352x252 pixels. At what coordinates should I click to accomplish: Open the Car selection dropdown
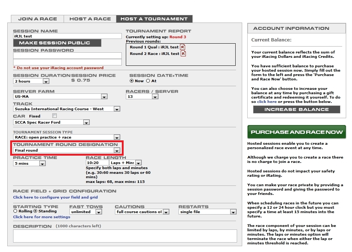[x=51, y=122]
